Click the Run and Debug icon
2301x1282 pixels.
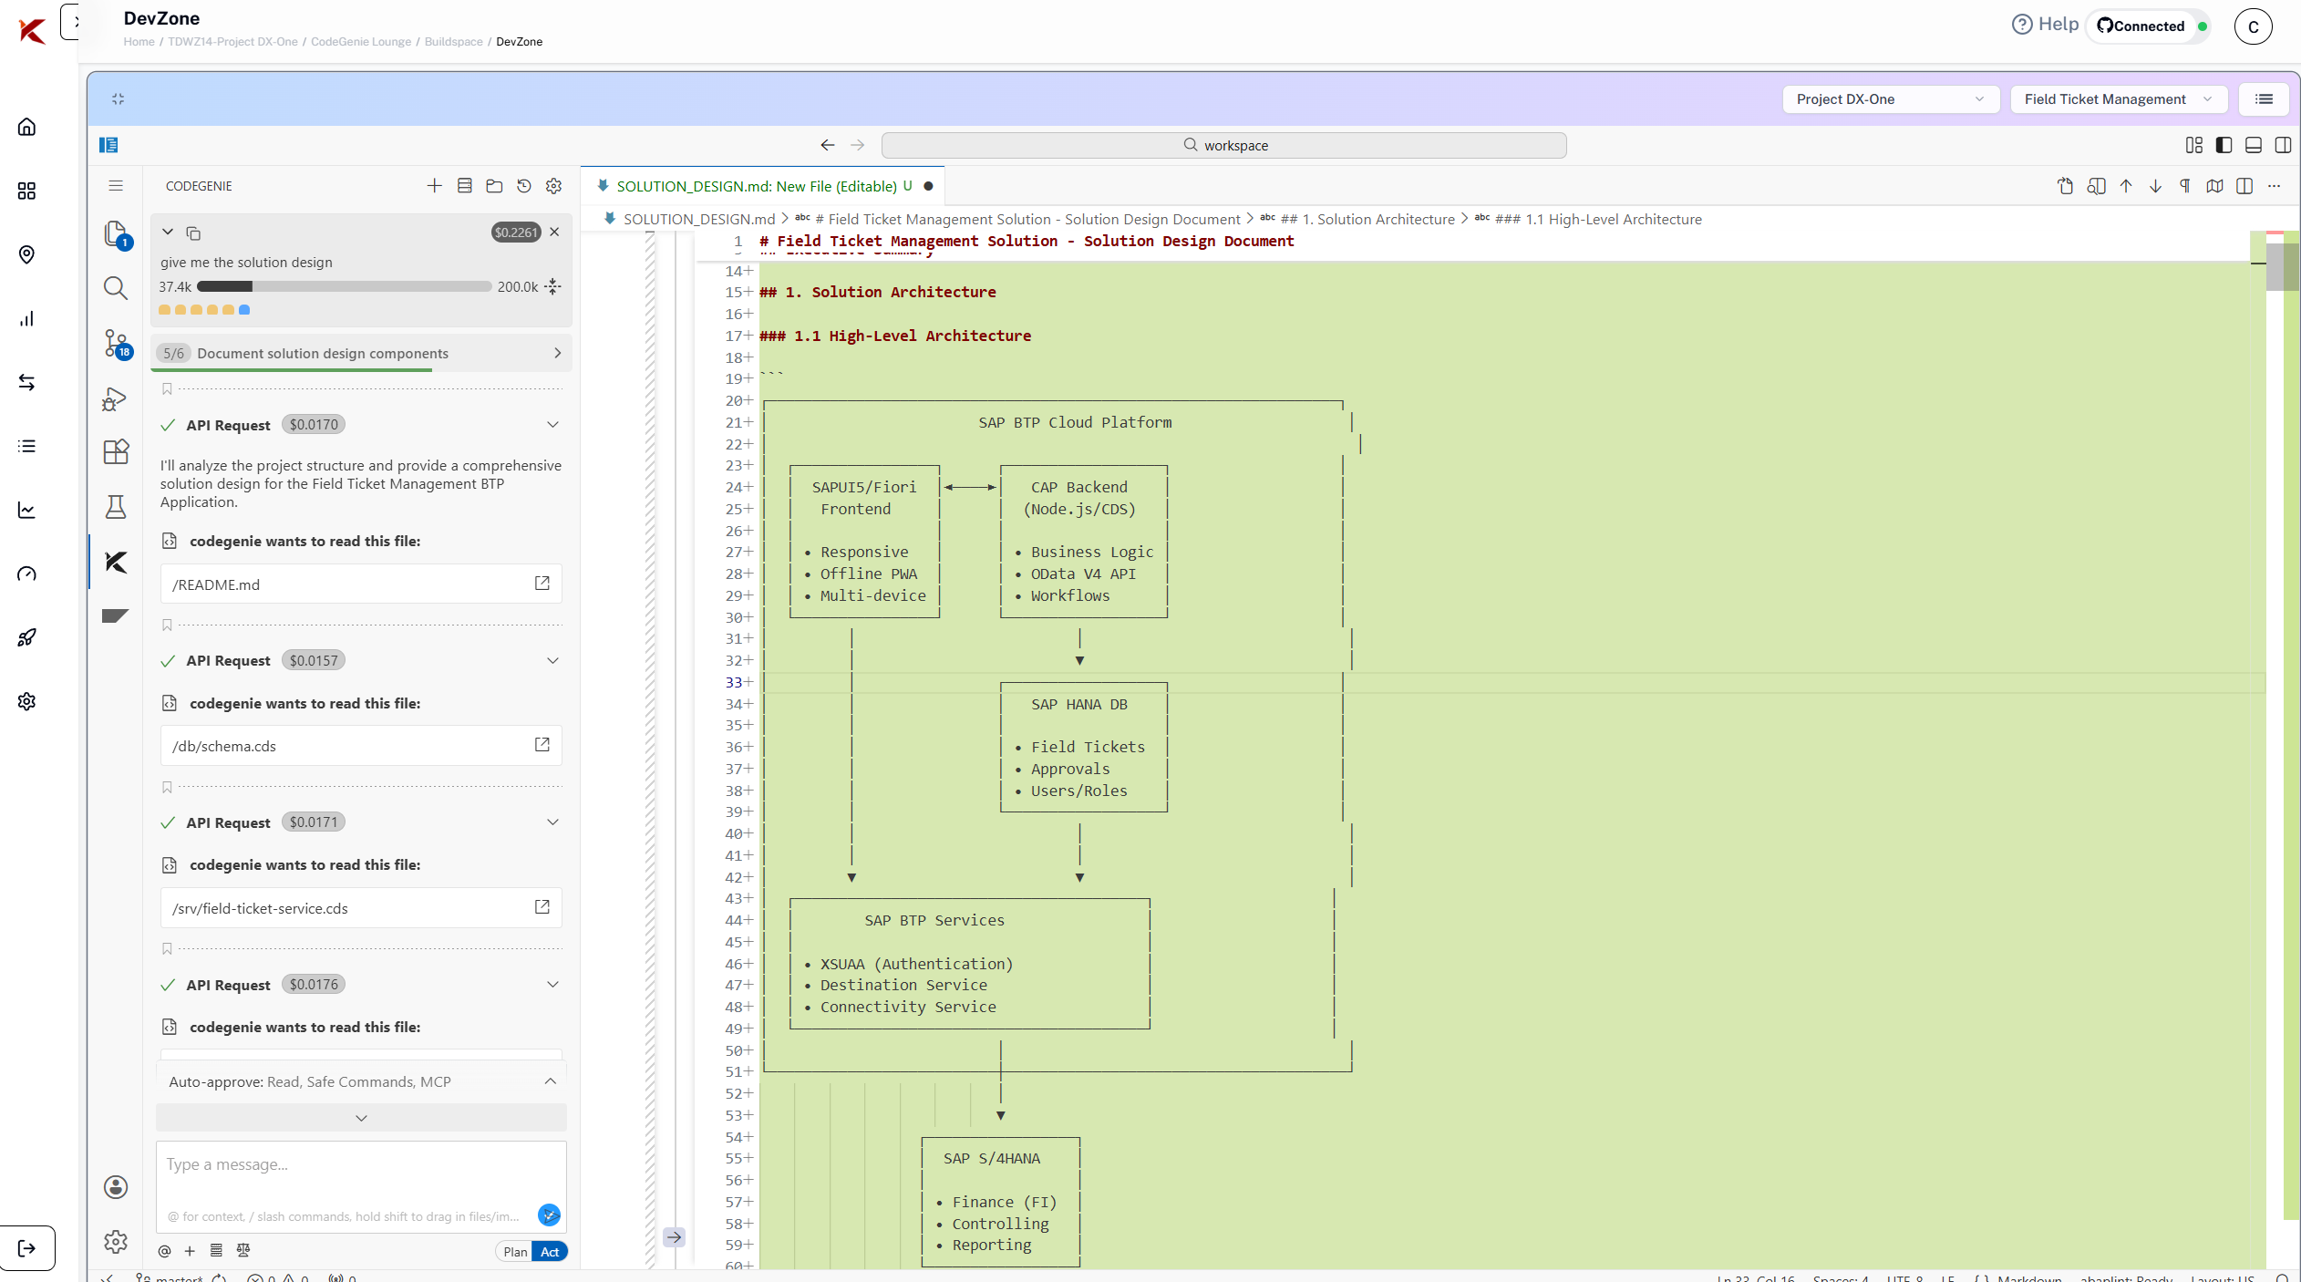point(115,398)
